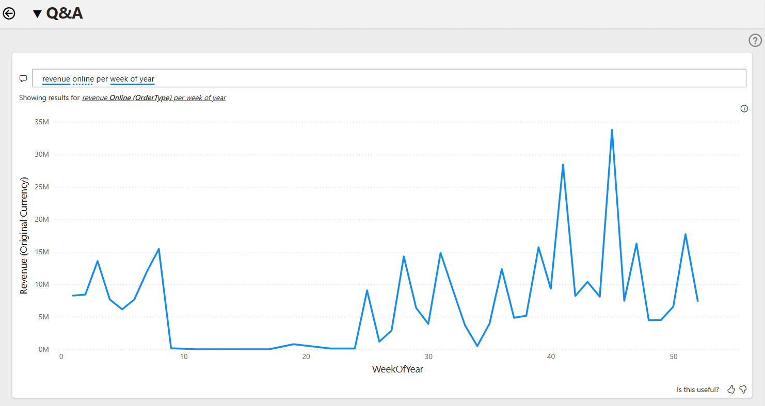Click the chat bubble icon beside question box
The height and width of the screenshot is (406, 765).
click(23, 78)
